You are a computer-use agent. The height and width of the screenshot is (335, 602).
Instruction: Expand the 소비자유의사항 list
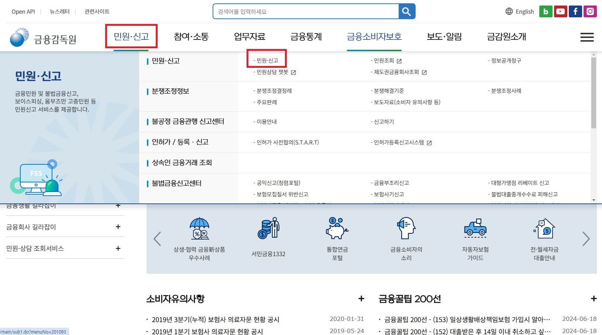[361, 299]
